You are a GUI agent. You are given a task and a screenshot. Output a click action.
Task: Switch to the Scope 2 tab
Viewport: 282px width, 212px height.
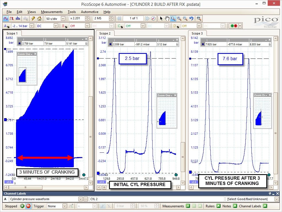click(x=105, y=33)
